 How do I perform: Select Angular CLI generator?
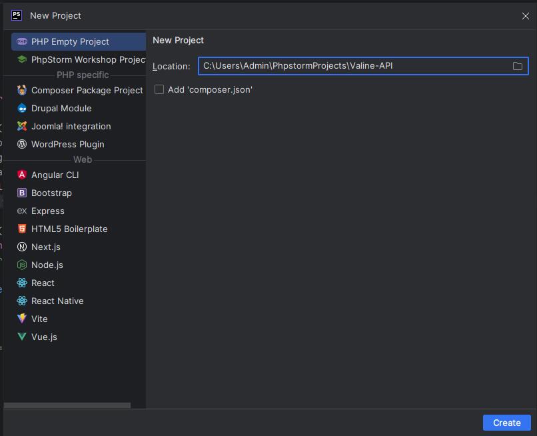tap(79, 175)
